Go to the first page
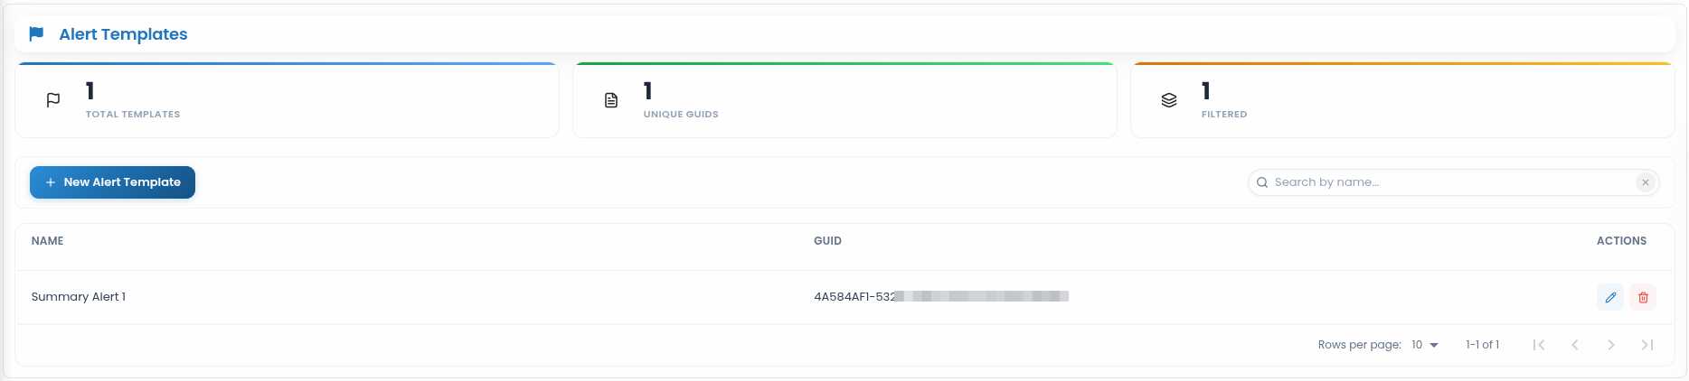The width and height of the screenshot is (1689, 381). coord(1539,345)
